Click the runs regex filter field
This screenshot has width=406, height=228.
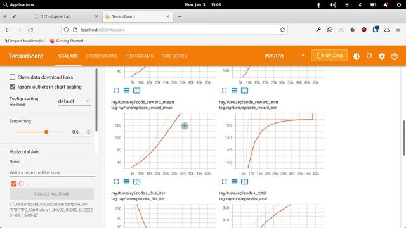[x=52, y=172]
